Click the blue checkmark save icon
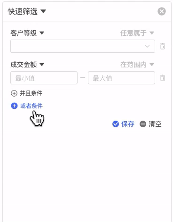This screenshot has width=173, height=222. [x=116, y=124]
